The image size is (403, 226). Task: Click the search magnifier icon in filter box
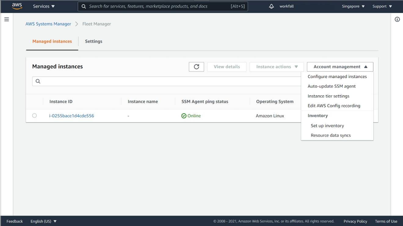coord(38,81)
